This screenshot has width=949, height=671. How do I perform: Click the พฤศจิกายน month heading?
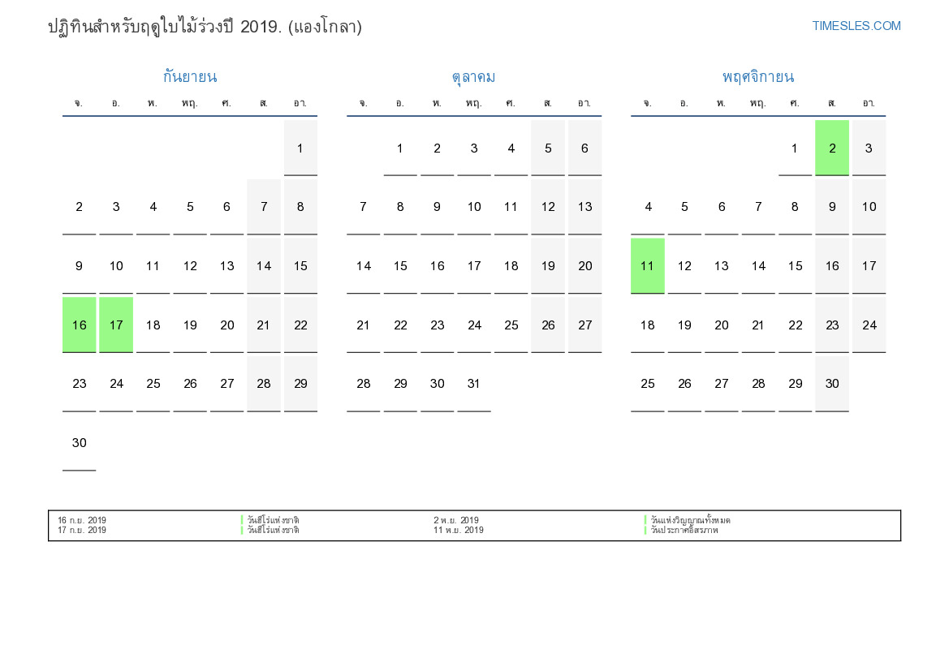(757, 77)
